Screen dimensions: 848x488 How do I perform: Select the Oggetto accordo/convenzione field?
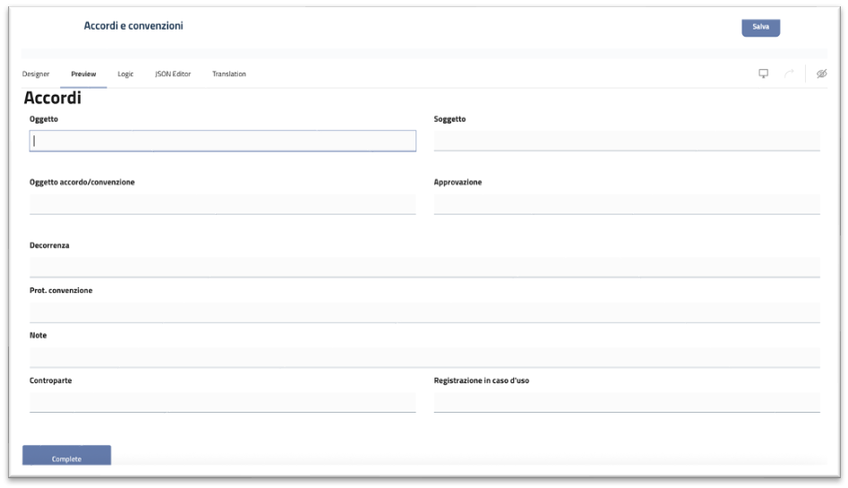222,204
